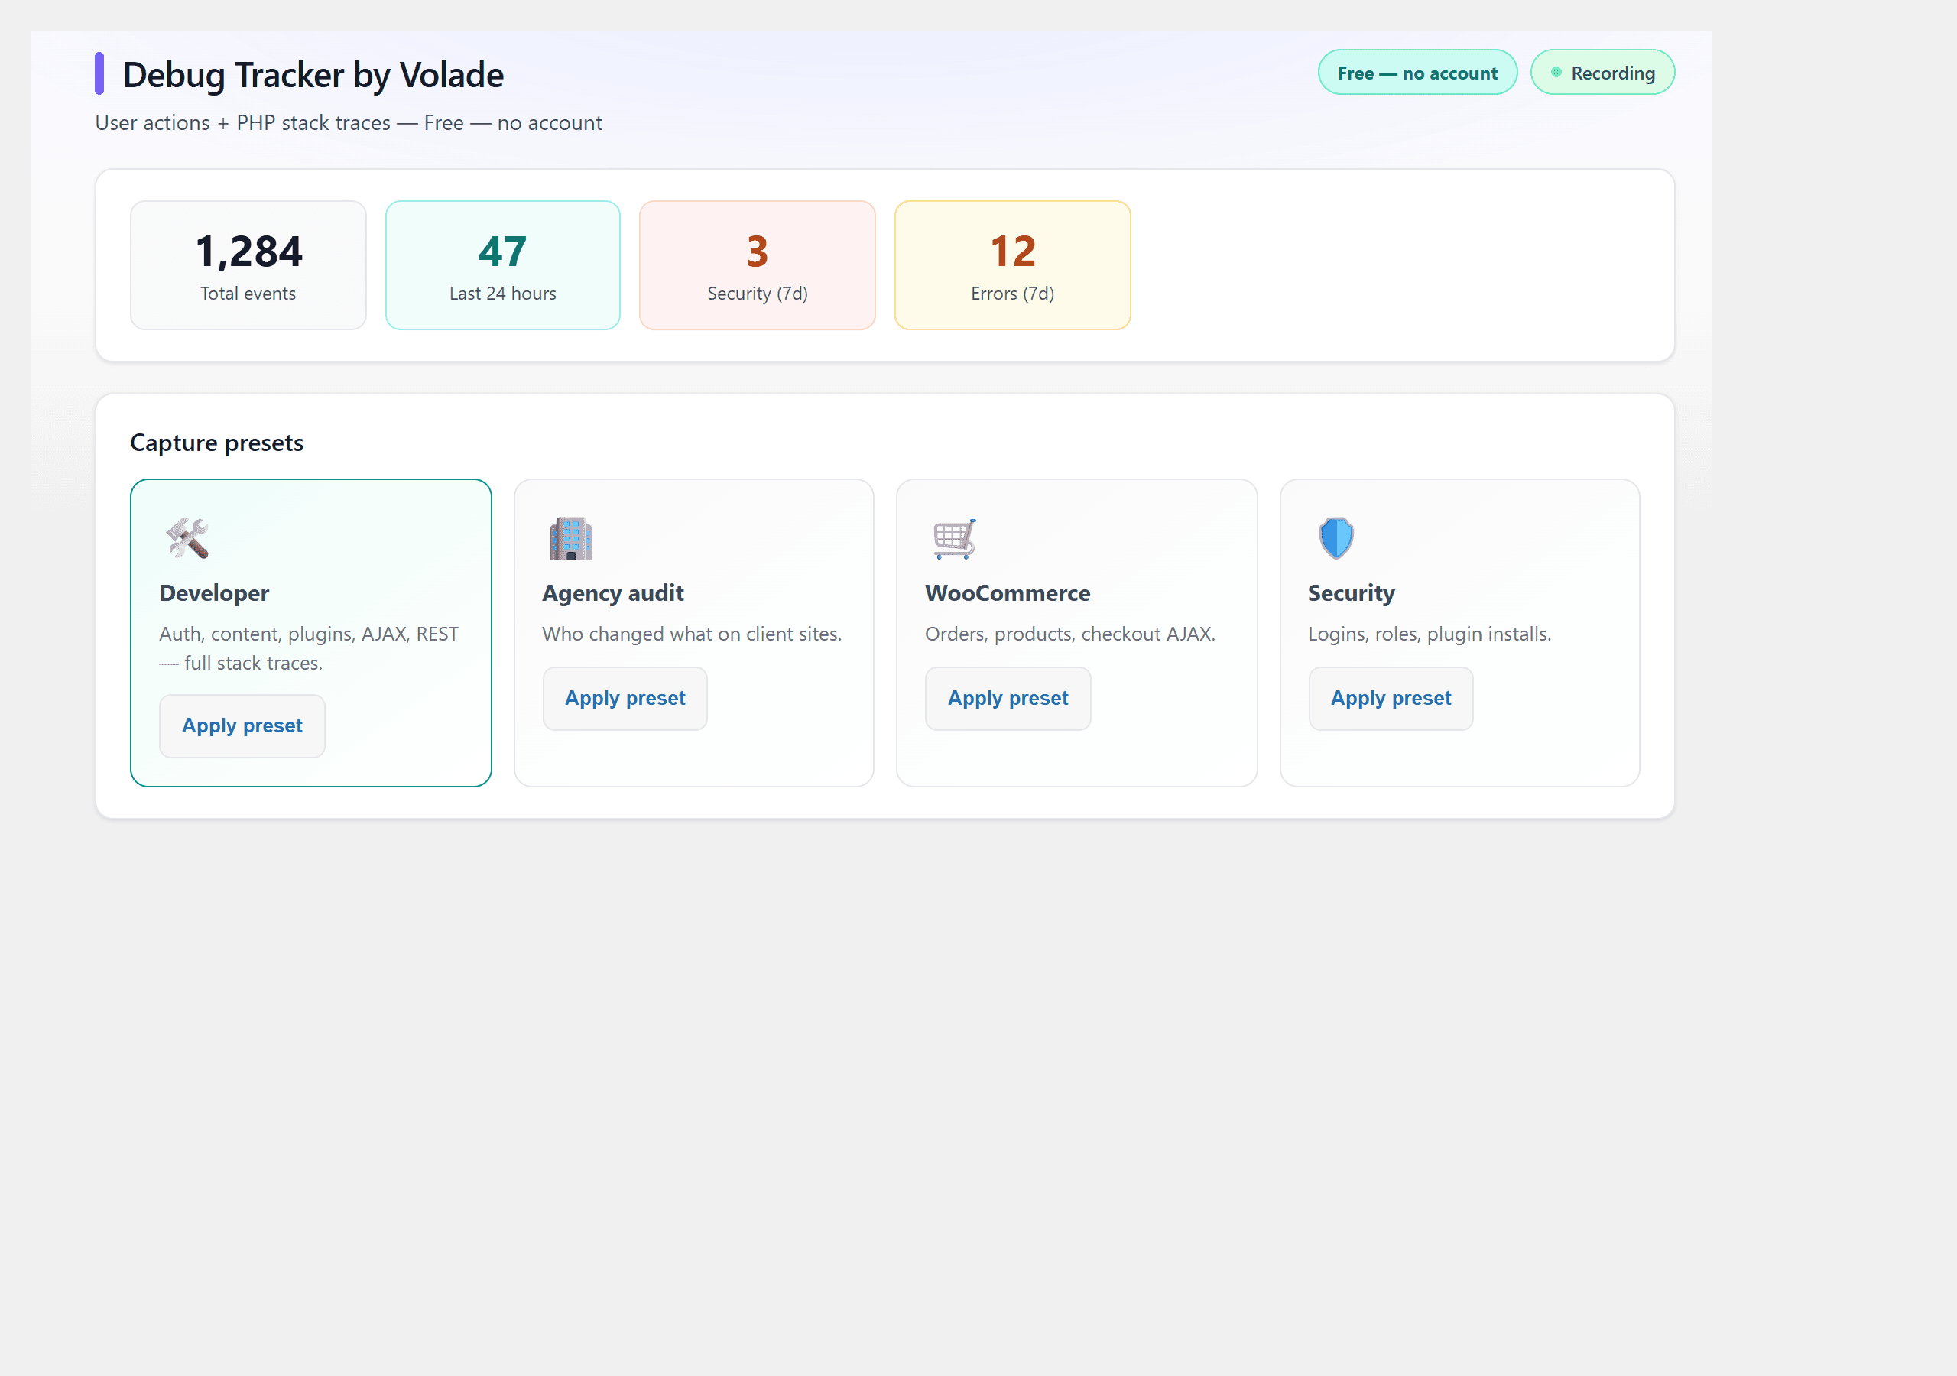This screenshot has width=1957, height=1376.
Task: Apply the Developer preset
Action: pyautogui.click(x=242, y=725)
